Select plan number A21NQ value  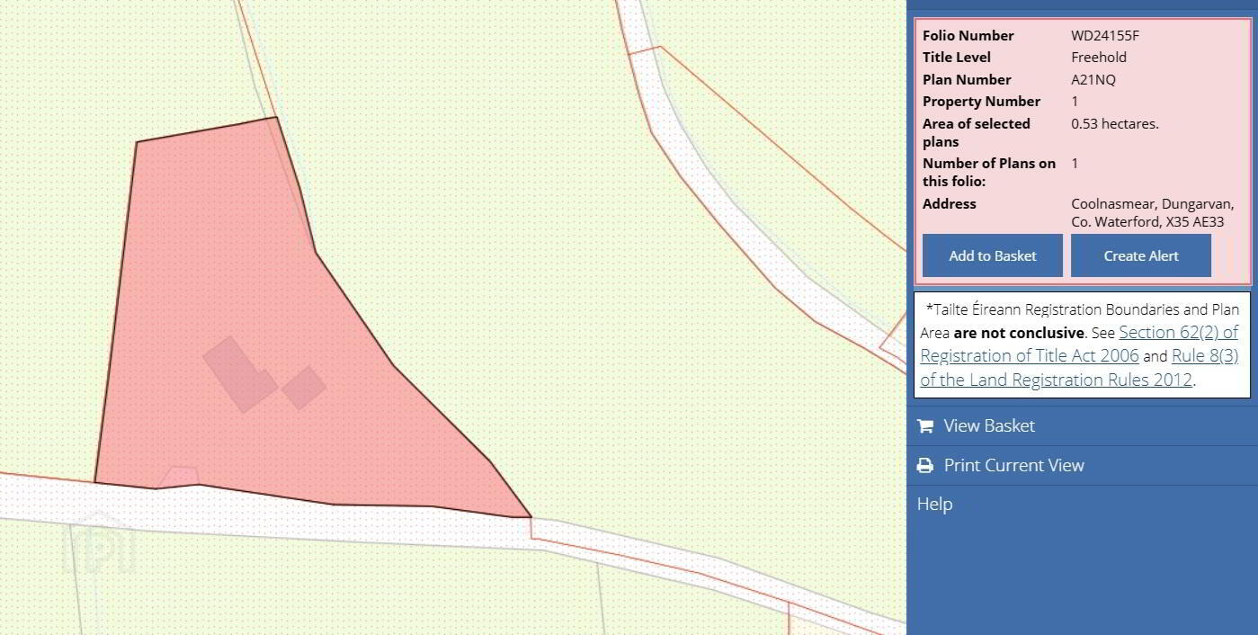[x=1093, y=79]
